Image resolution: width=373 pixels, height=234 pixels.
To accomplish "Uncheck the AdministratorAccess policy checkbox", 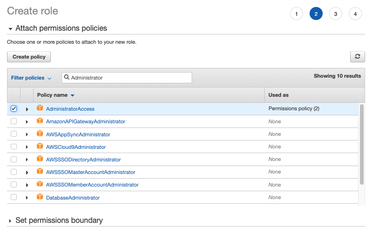I will [x=14, y=109].
